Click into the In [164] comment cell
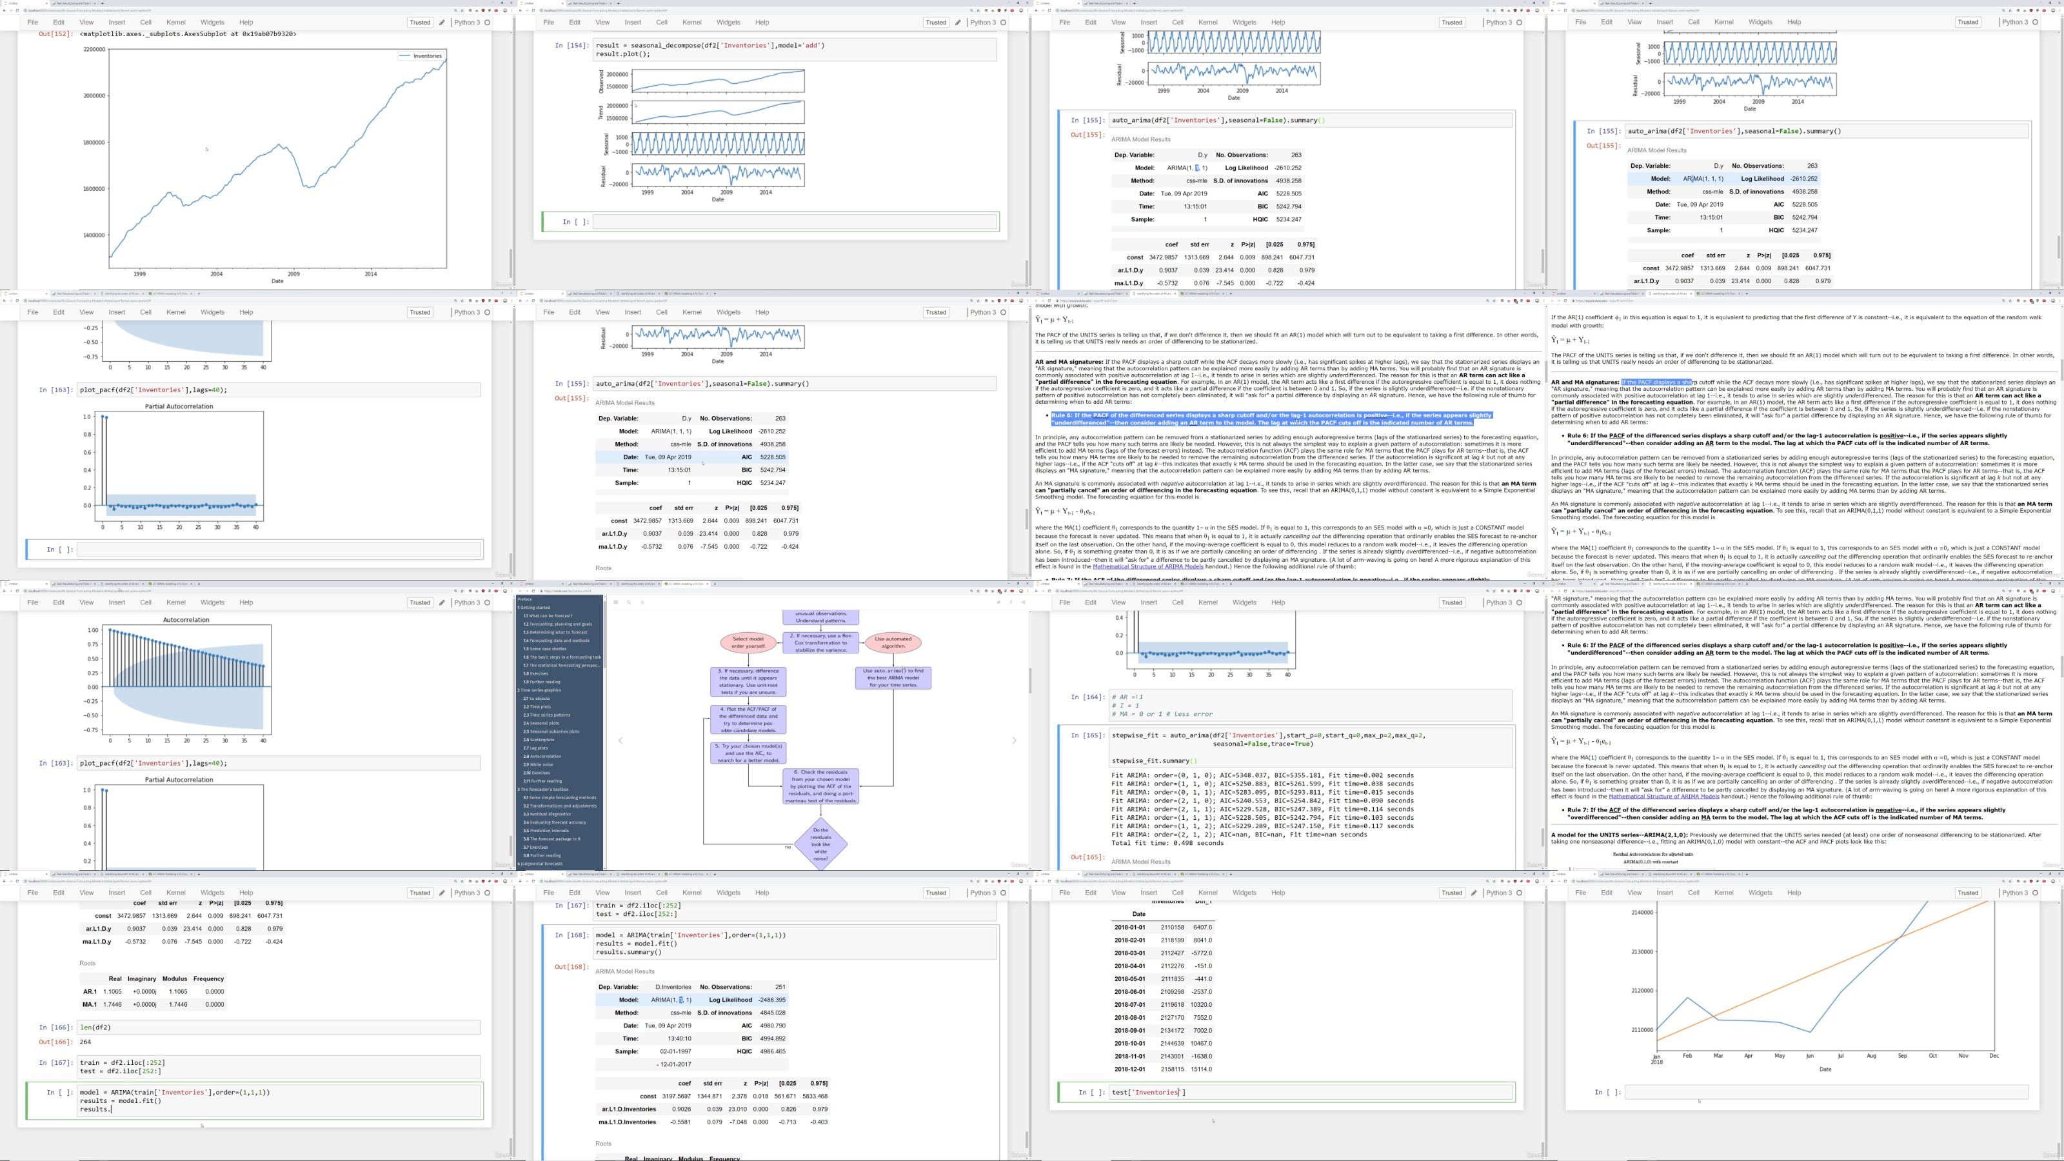Viewport: 2064px width, 1161px height. [x=1311, y=706]
